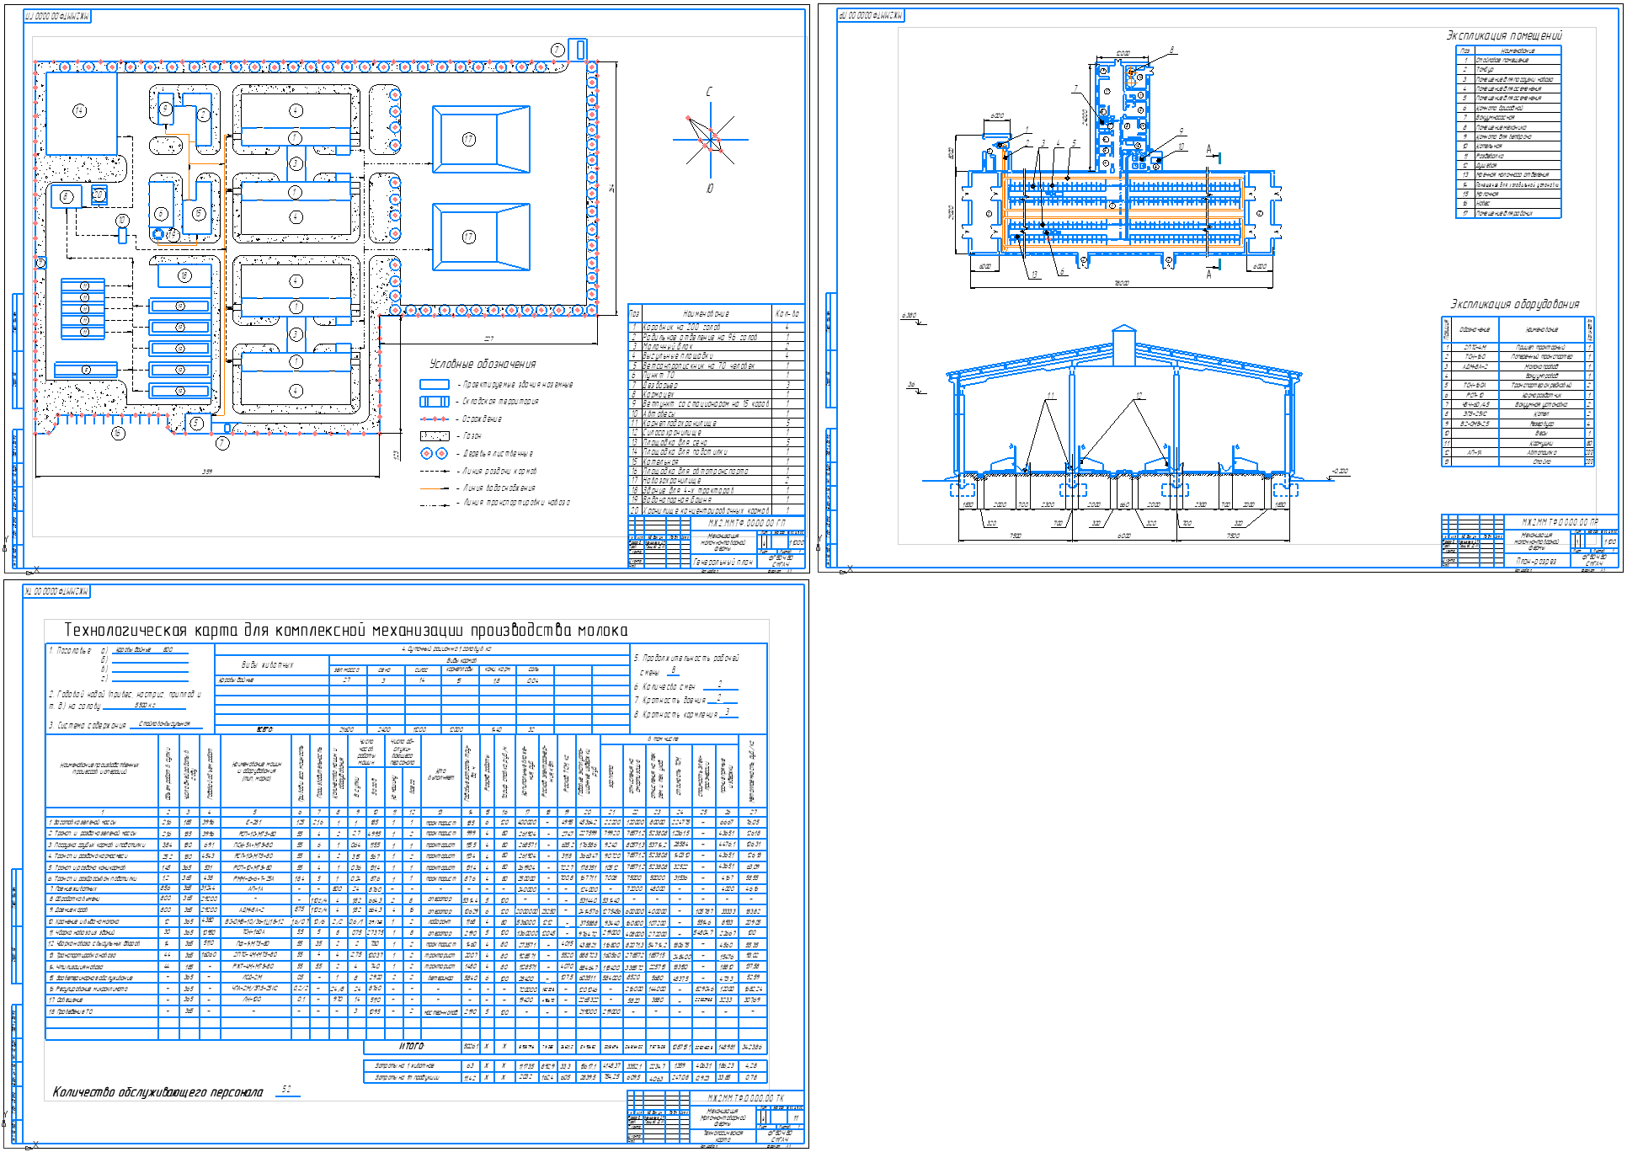
Task: Click the 'Условные обозначения' legend heading
Action: tap(483, 364)
